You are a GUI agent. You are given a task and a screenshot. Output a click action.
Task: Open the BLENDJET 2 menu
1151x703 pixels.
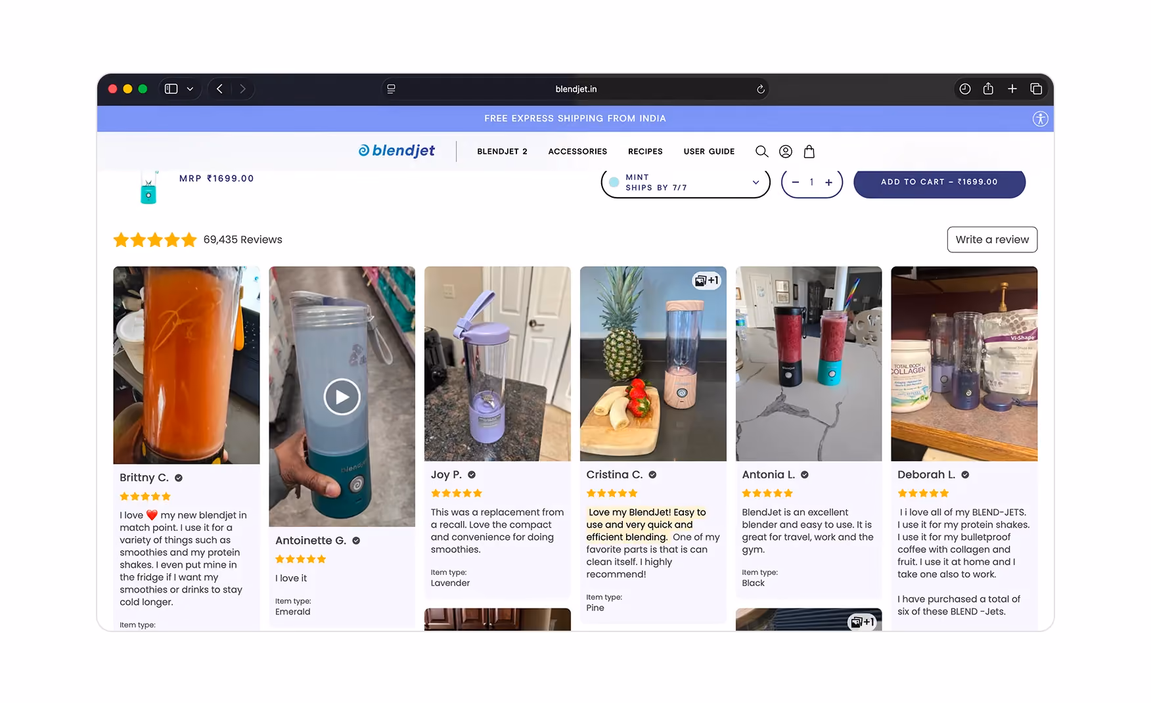pos(502,152)
